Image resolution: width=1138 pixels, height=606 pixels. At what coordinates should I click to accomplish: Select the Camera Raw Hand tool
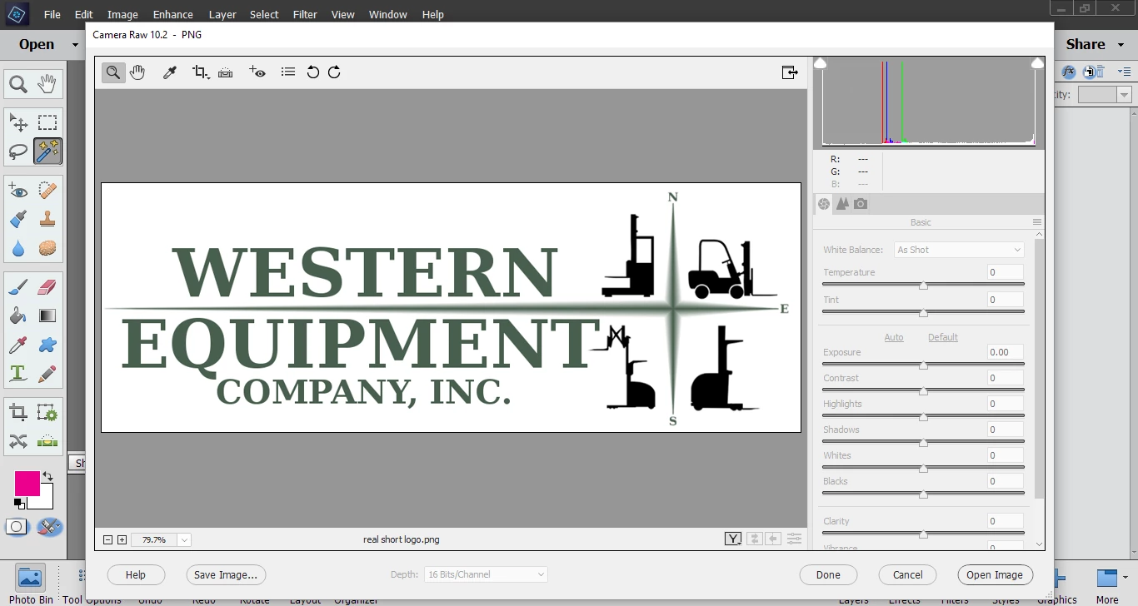(x=137, y=72)
